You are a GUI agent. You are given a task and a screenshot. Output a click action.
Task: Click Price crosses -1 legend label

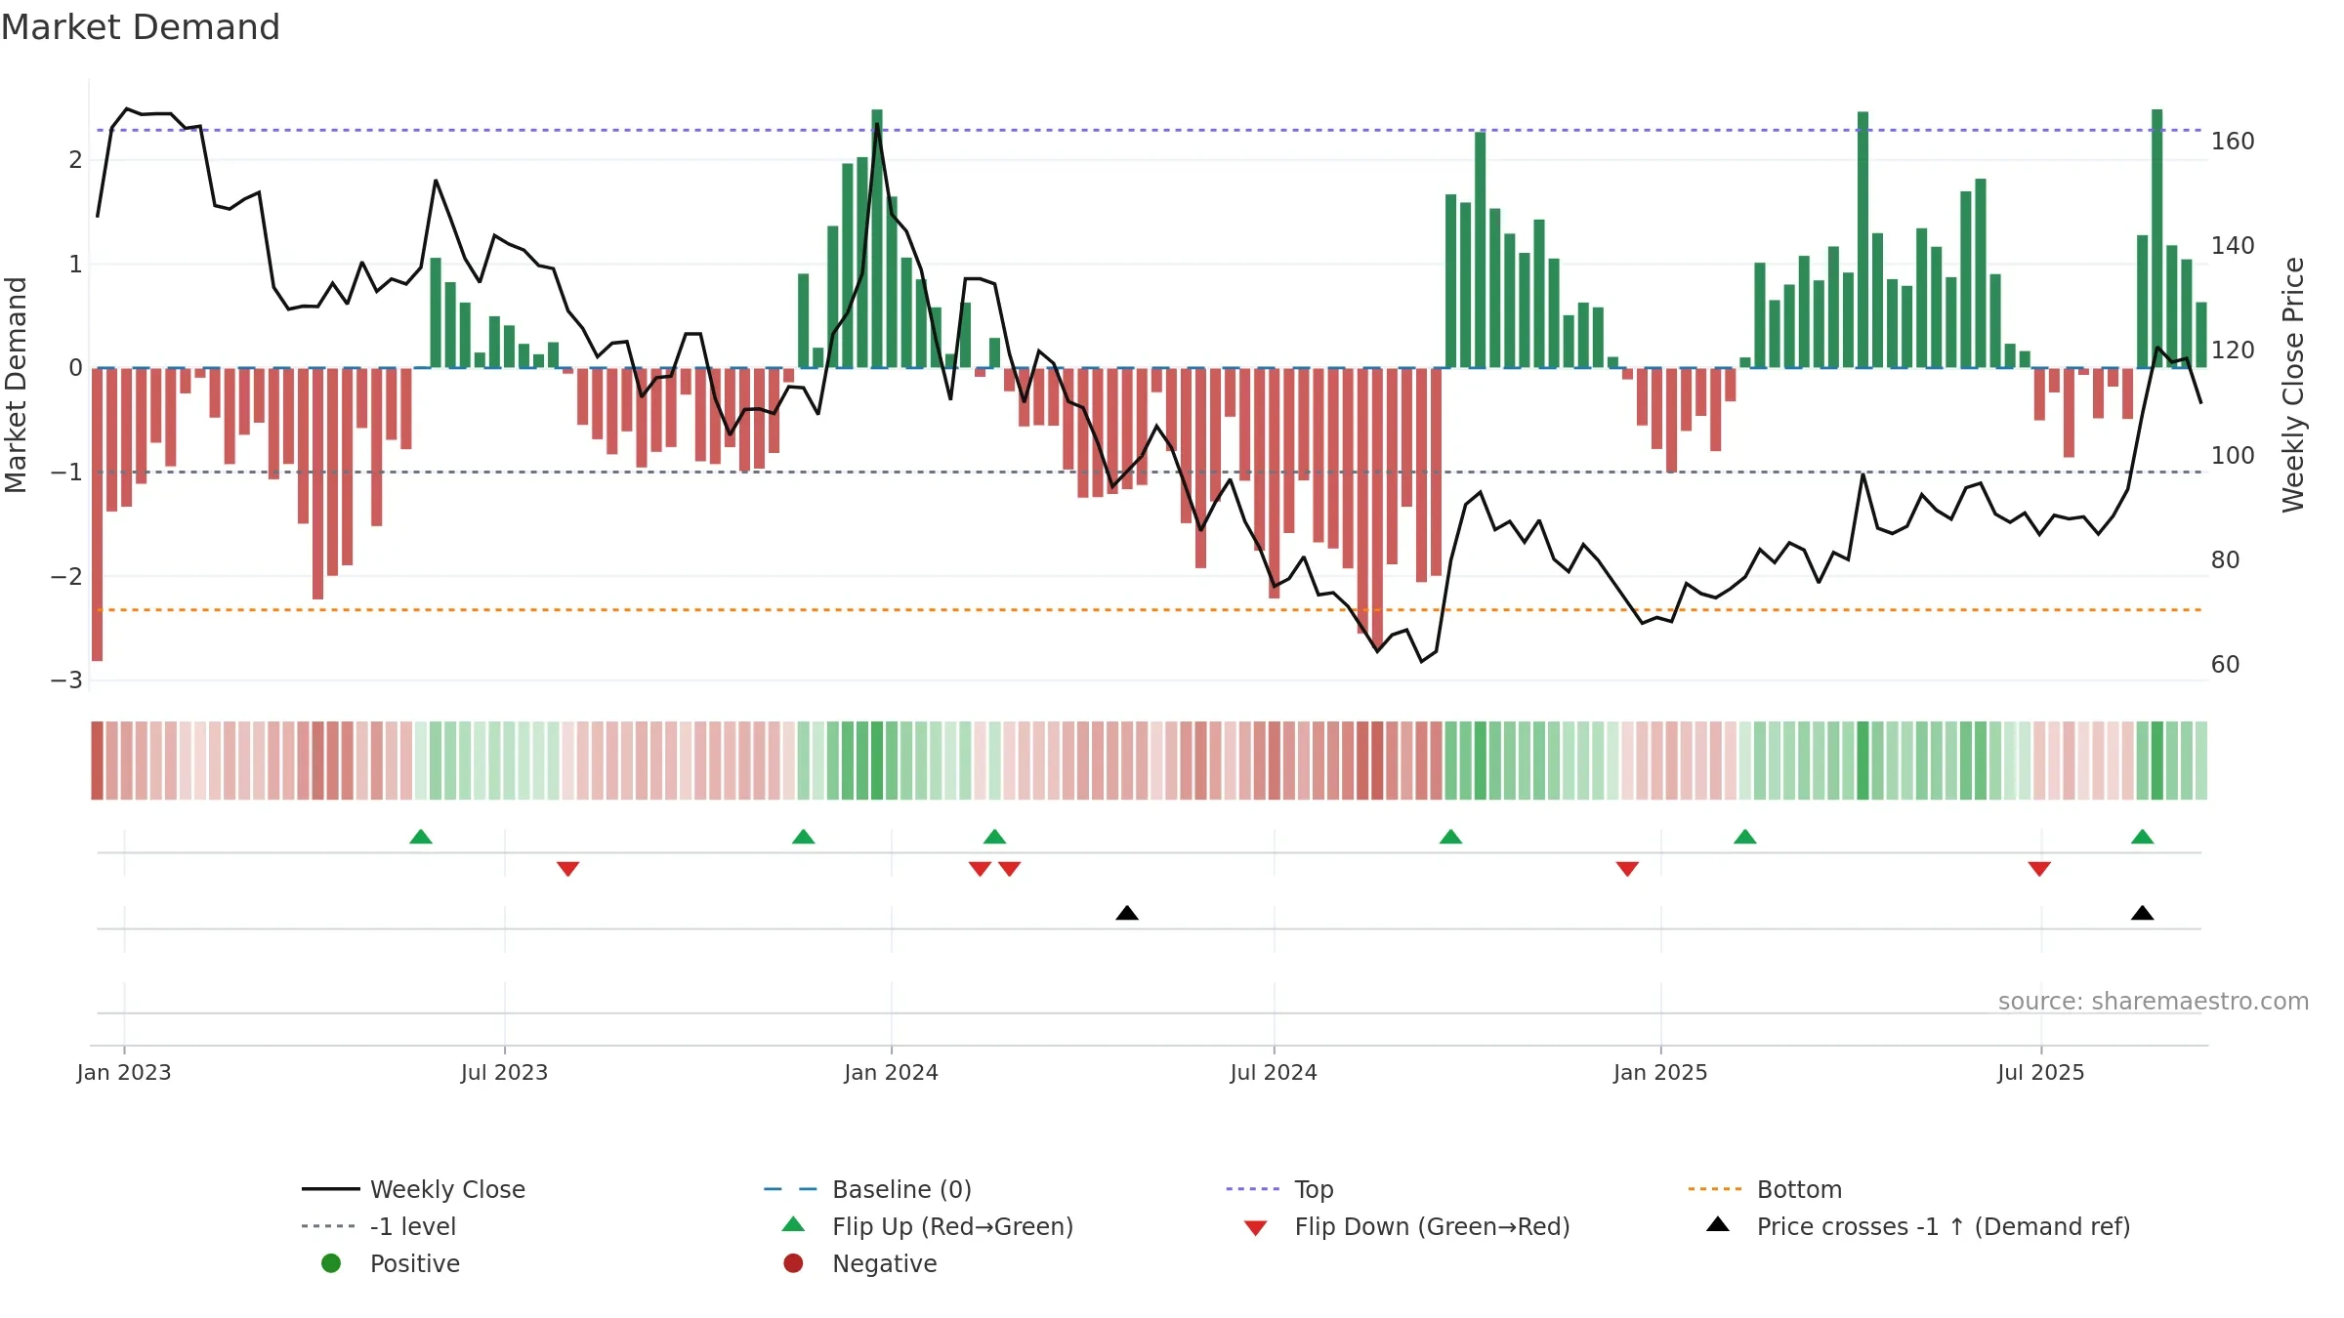1944,1226
